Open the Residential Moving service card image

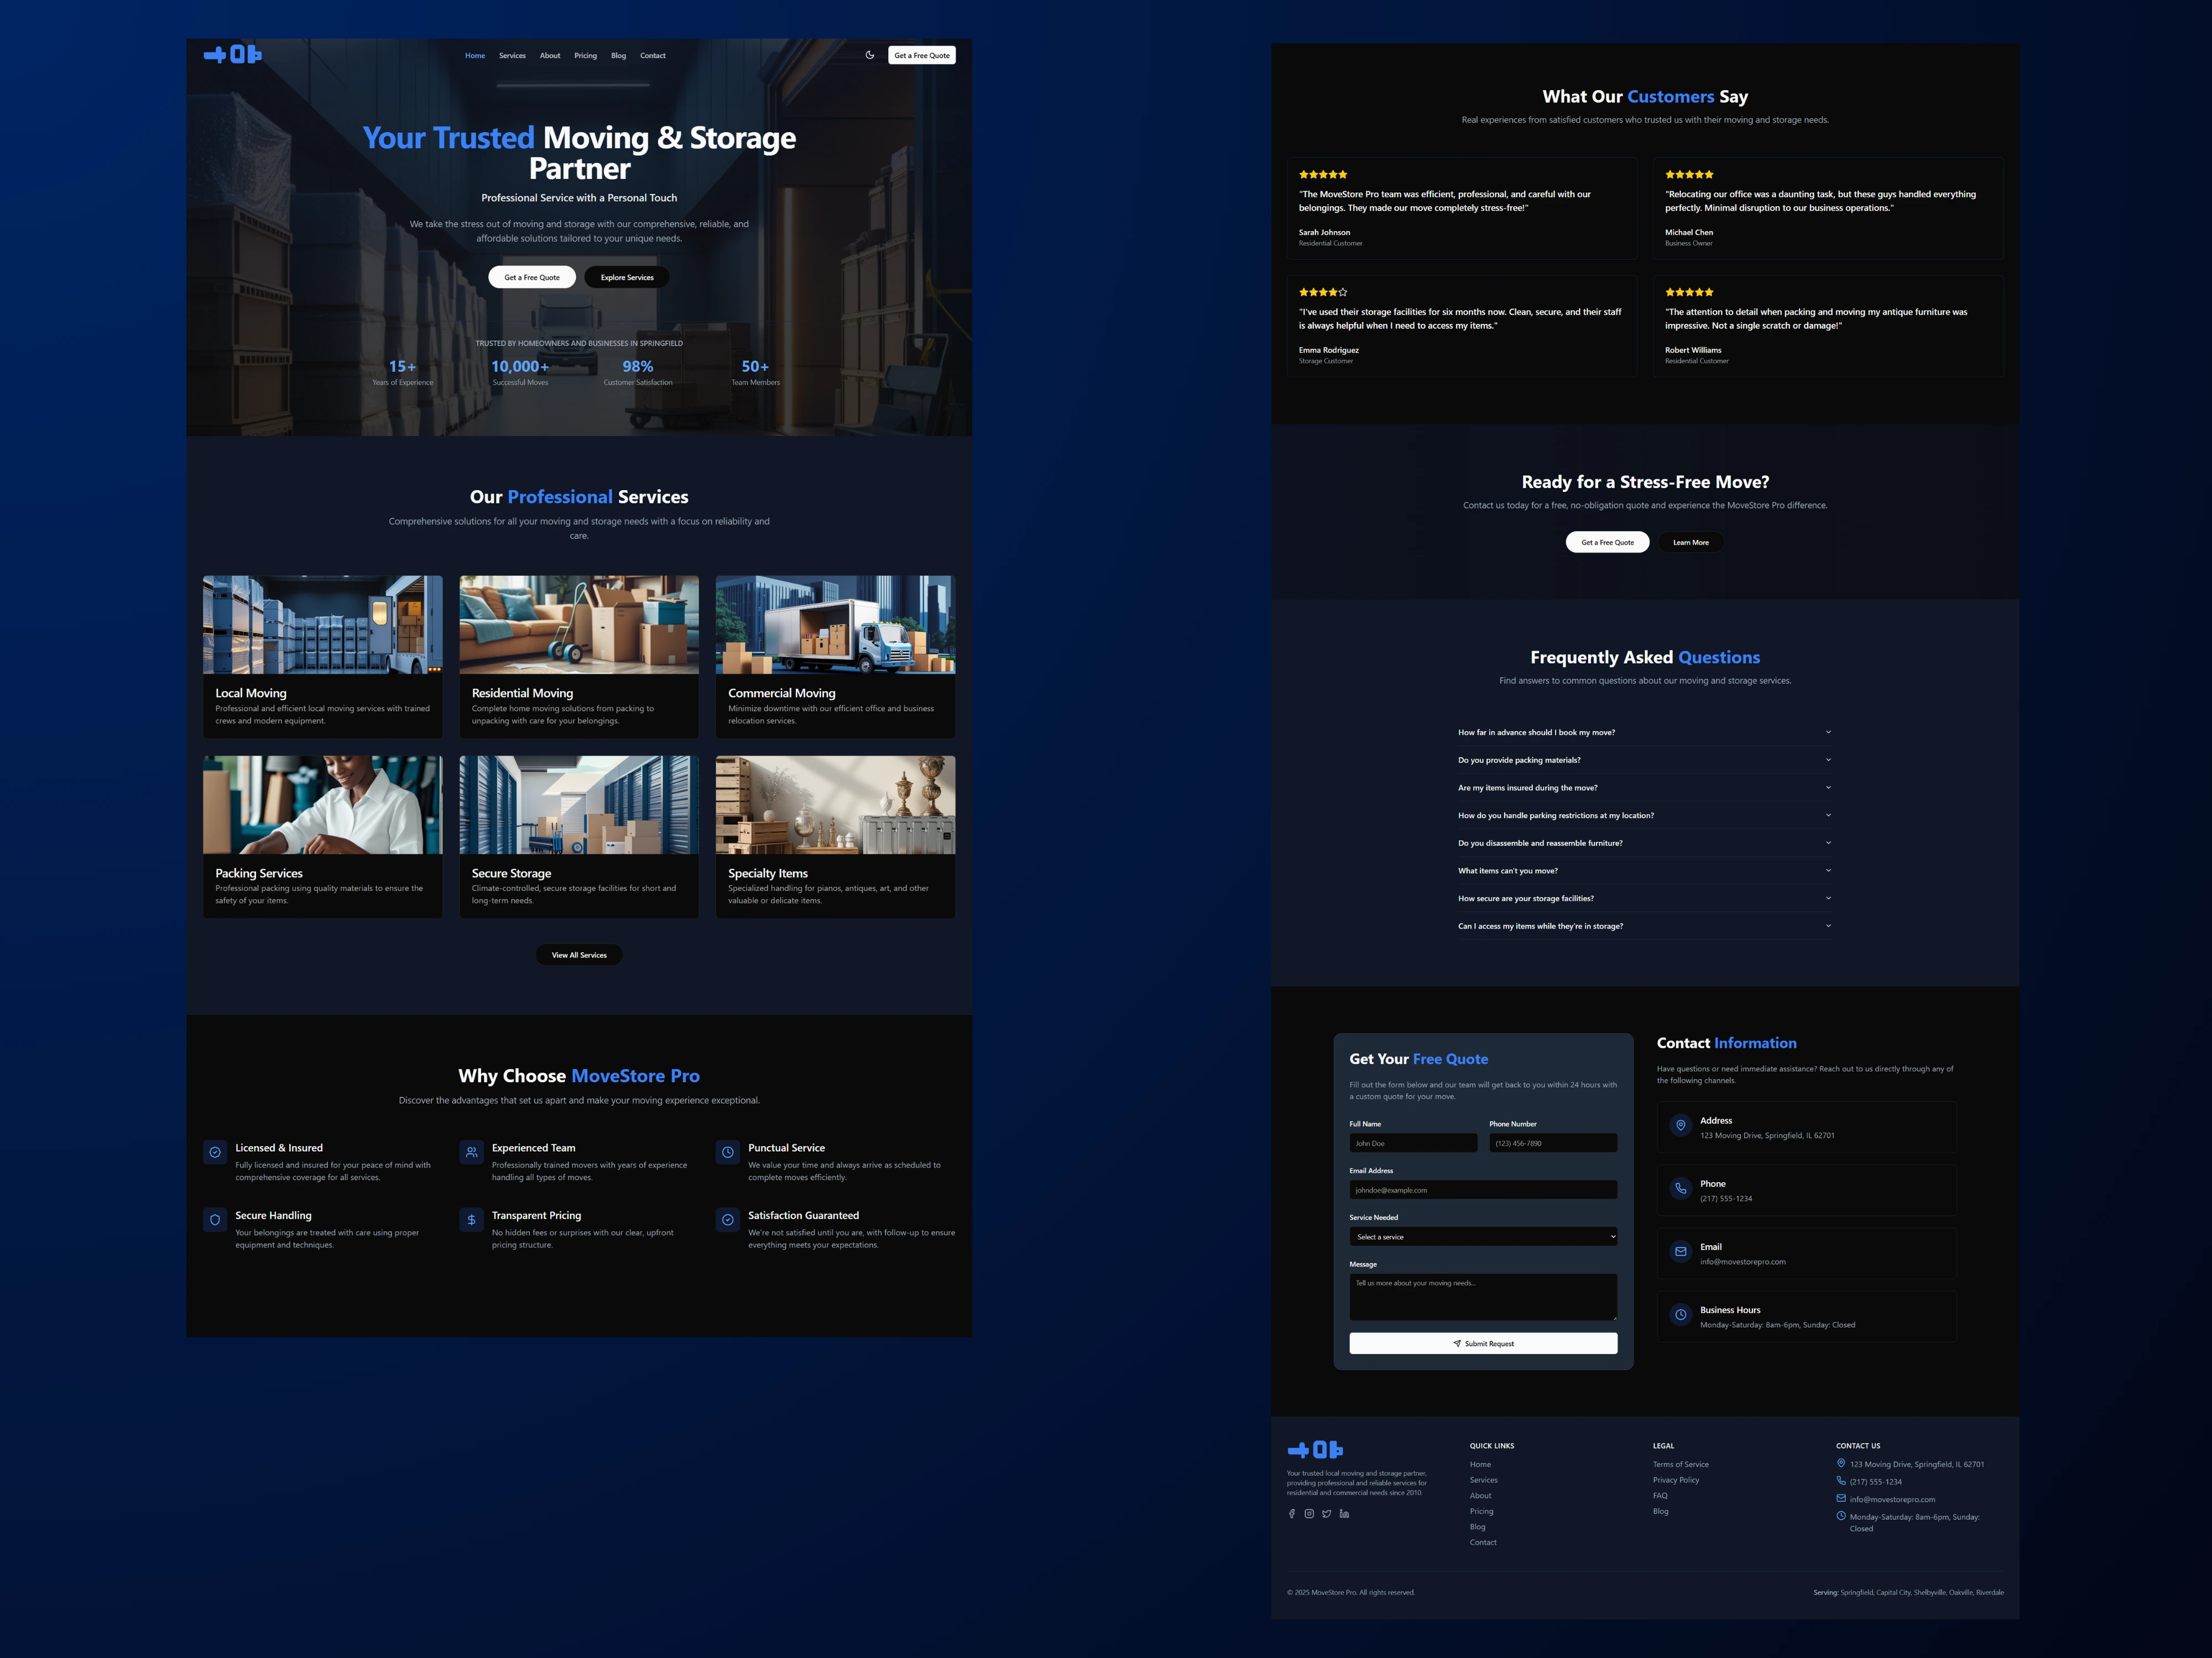(x=579, y=625)
